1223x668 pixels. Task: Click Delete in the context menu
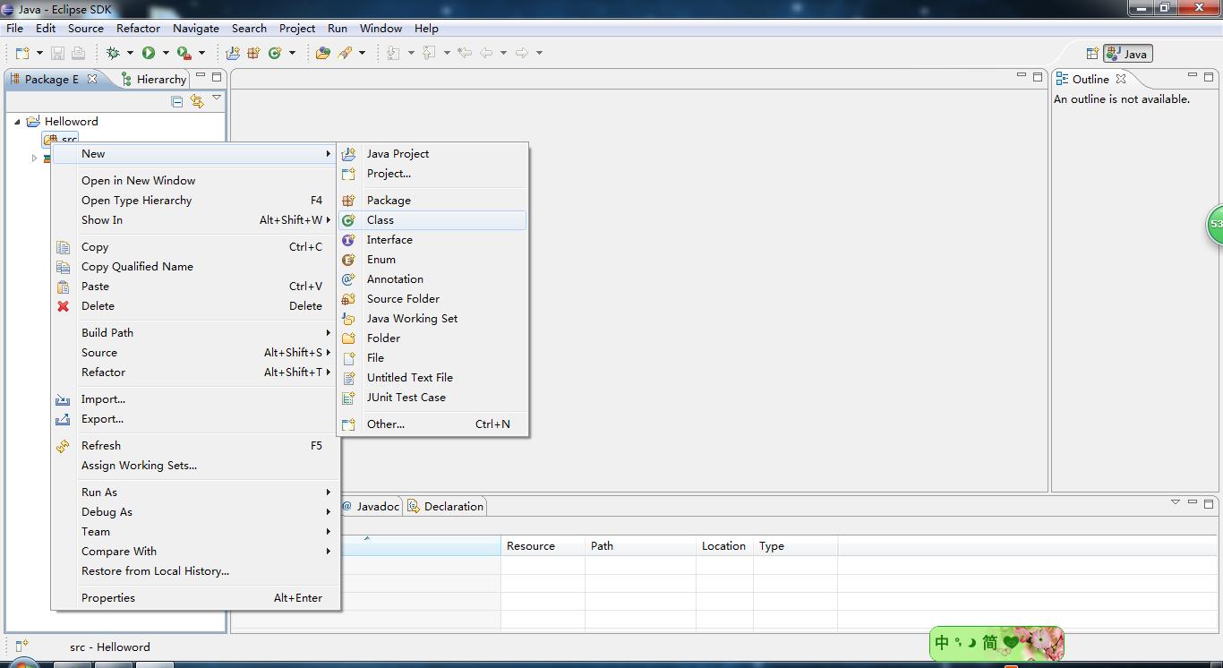coord(195,305)
